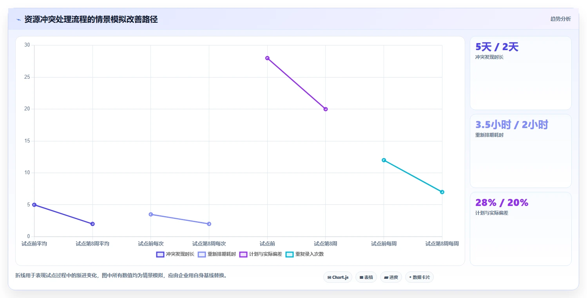The height and width of the screenshot is (298, 587).
Task: Click the y-axis value 15
Action: pos(27,141)
